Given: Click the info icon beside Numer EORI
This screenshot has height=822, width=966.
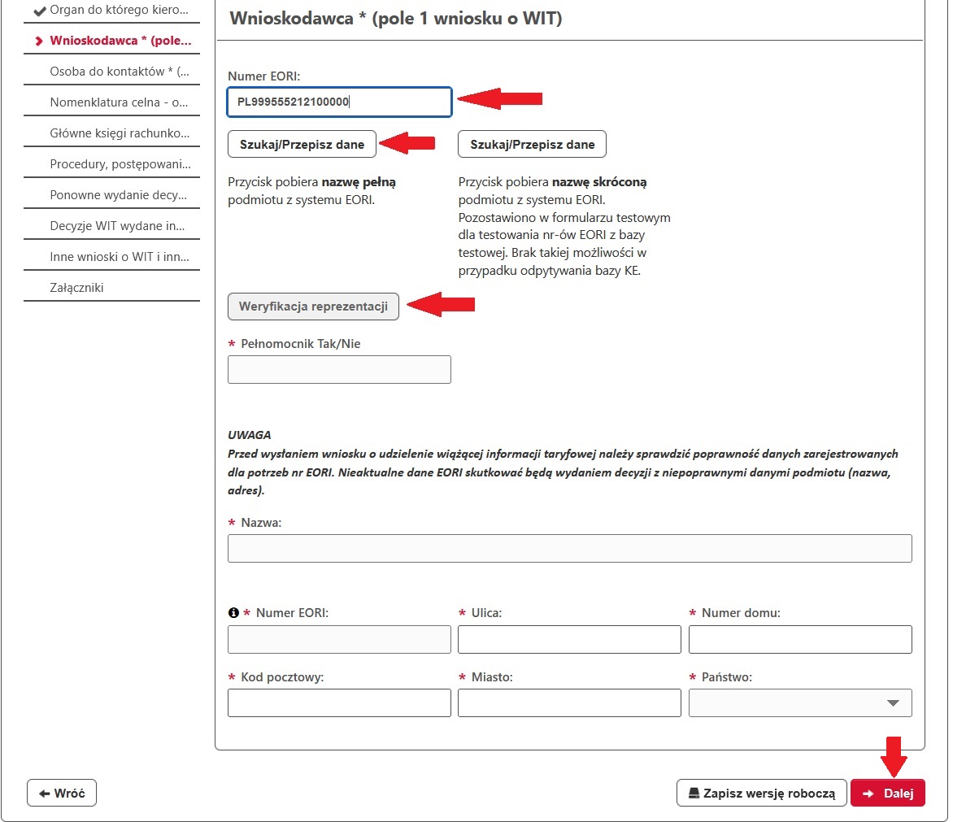Looking at the screenshot, I should 233,613.
